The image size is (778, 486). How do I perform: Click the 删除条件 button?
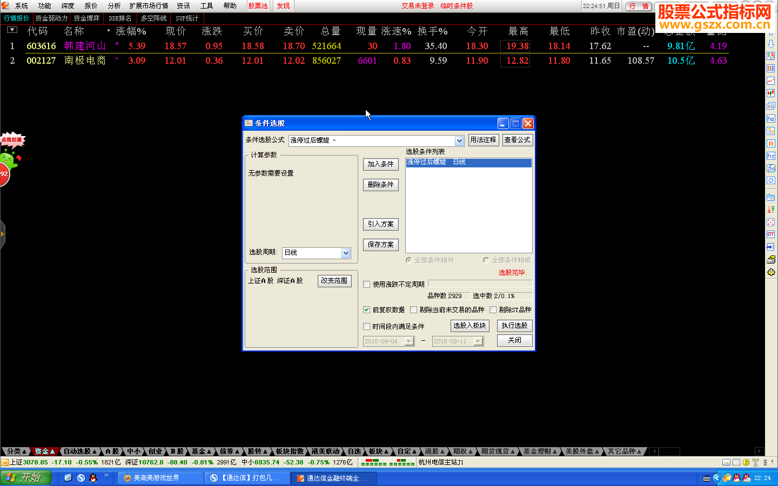(x=381, y=185)
